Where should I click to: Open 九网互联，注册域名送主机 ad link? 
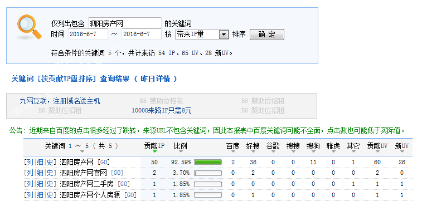(60, 101)
